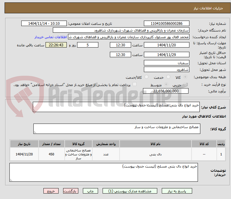Click the چاپ print button
The width and height of the screenshot is (231, 199).
(90, 191)
